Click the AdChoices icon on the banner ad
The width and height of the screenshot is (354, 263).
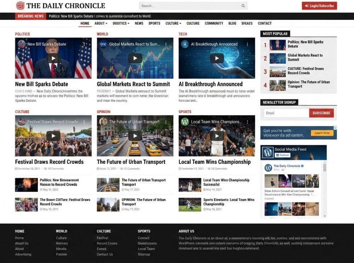point(335,128)
